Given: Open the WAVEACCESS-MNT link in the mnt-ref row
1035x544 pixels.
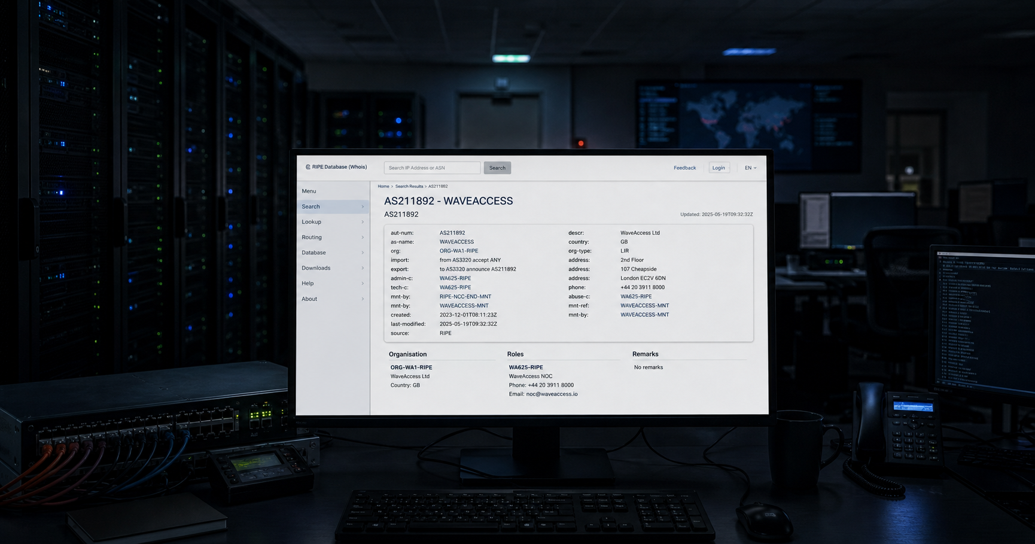Looking at the screenshot, I should tap(645, 305).
